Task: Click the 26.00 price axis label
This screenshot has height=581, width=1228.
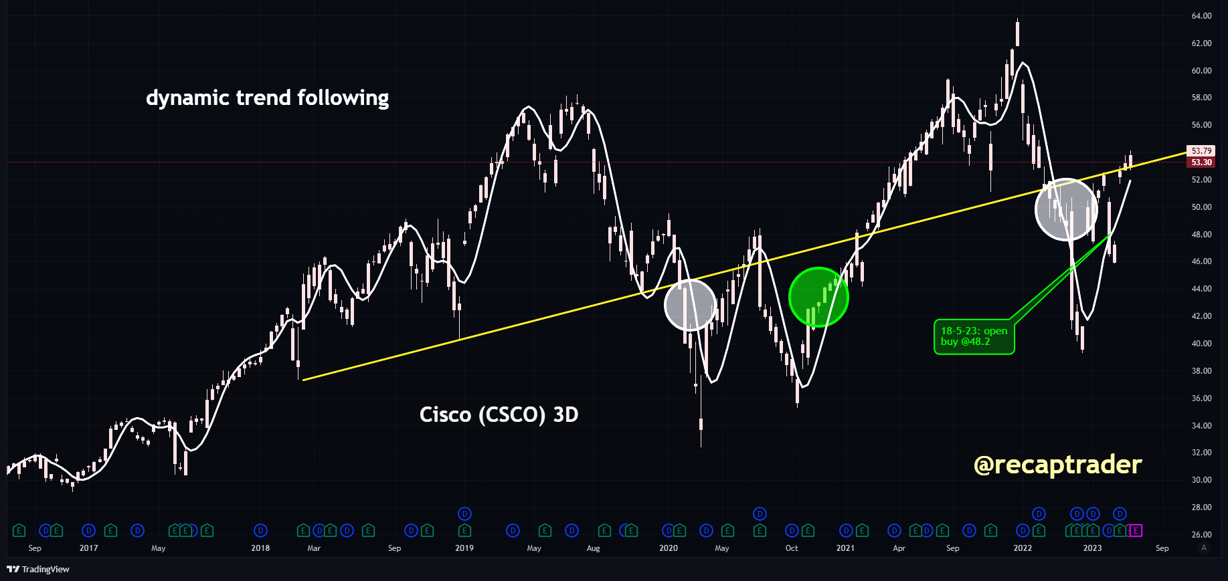Action: coord(1201,535)
